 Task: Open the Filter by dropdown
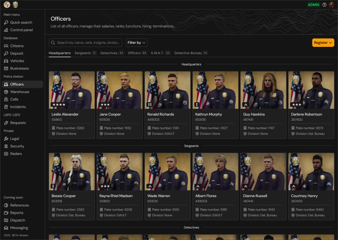click(136, 43)
